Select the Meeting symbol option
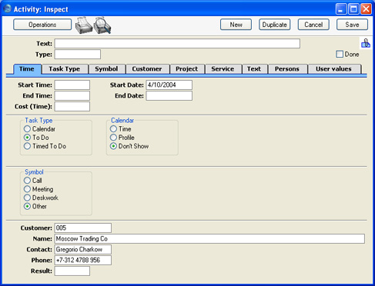 pyautogui.click(x=27, y=189)
